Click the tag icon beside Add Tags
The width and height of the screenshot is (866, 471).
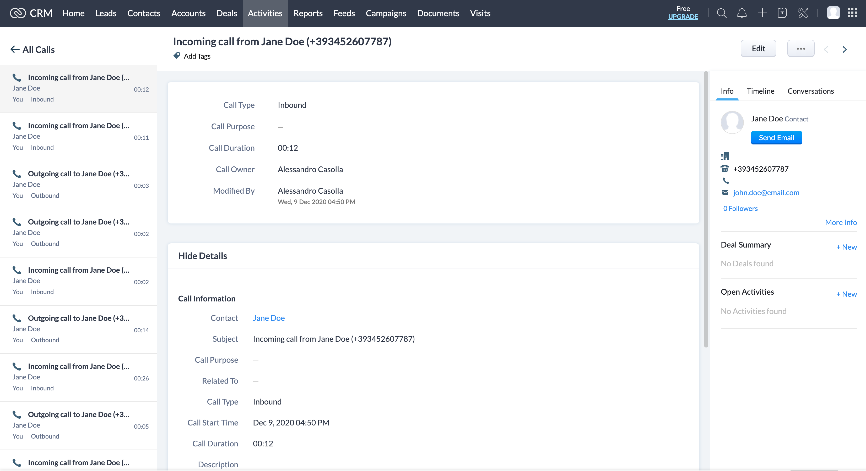coord(176,56)
